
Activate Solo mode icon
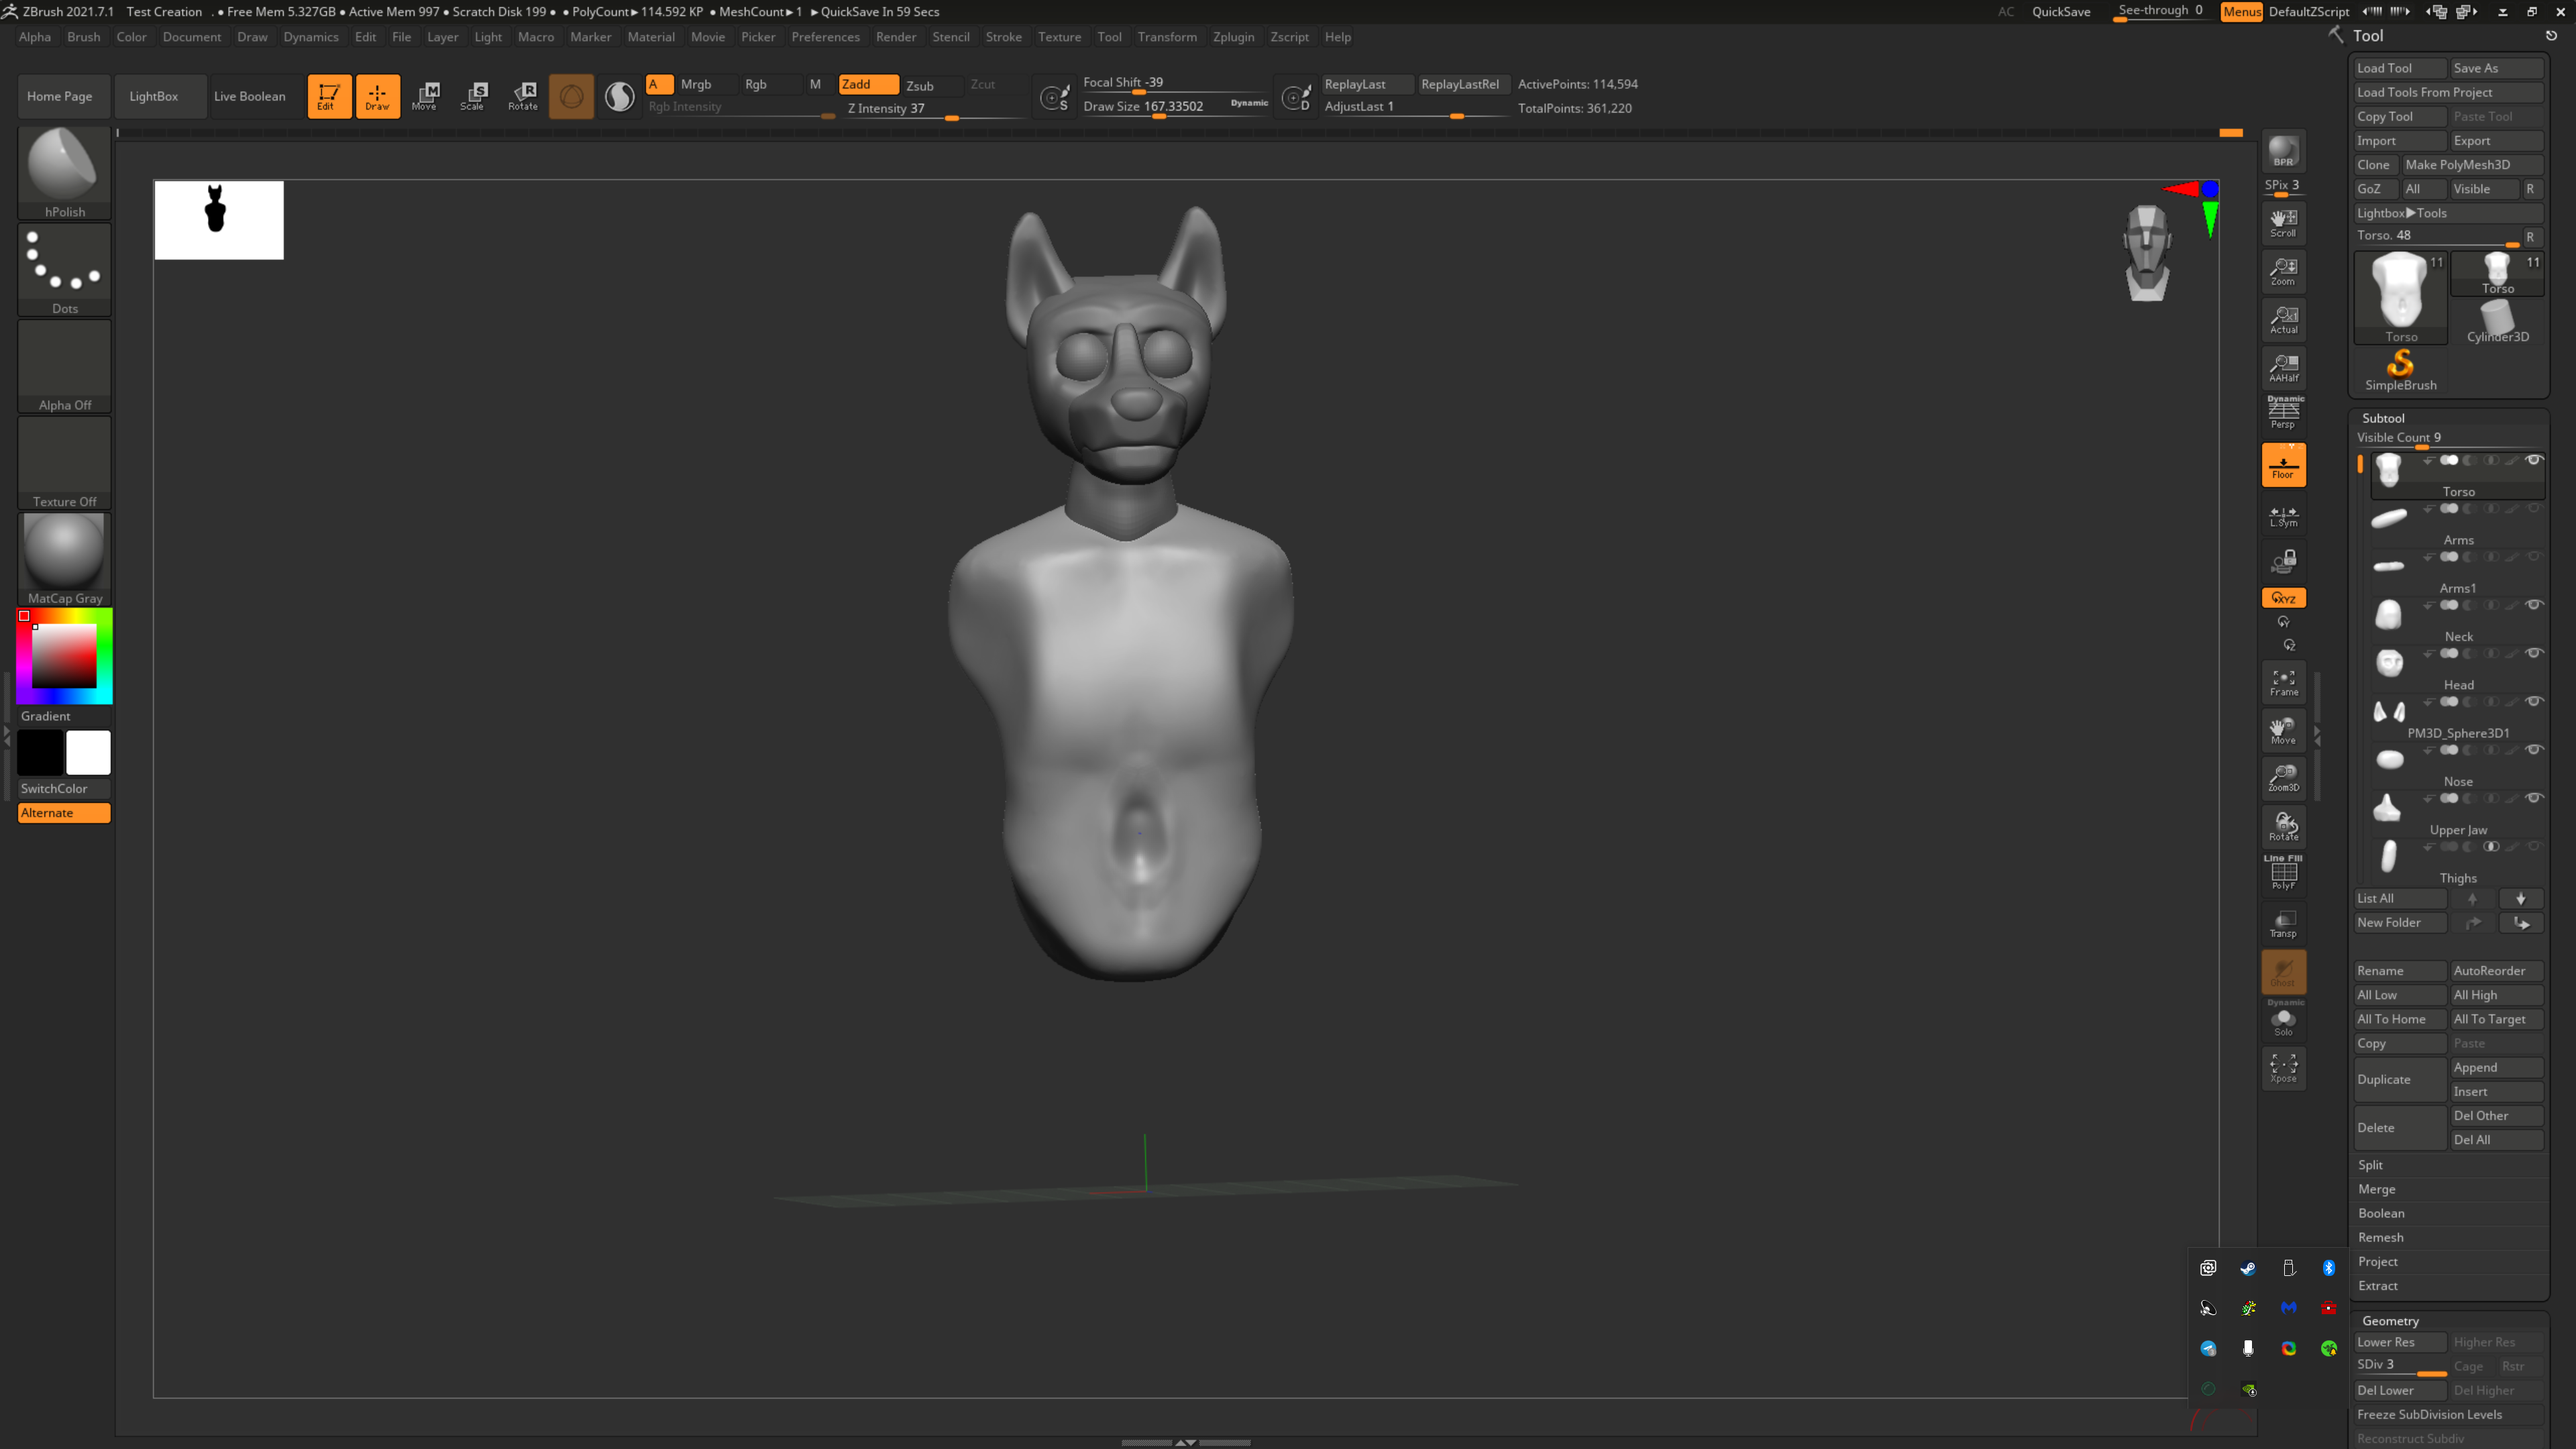click(x=2283, y=1021)
